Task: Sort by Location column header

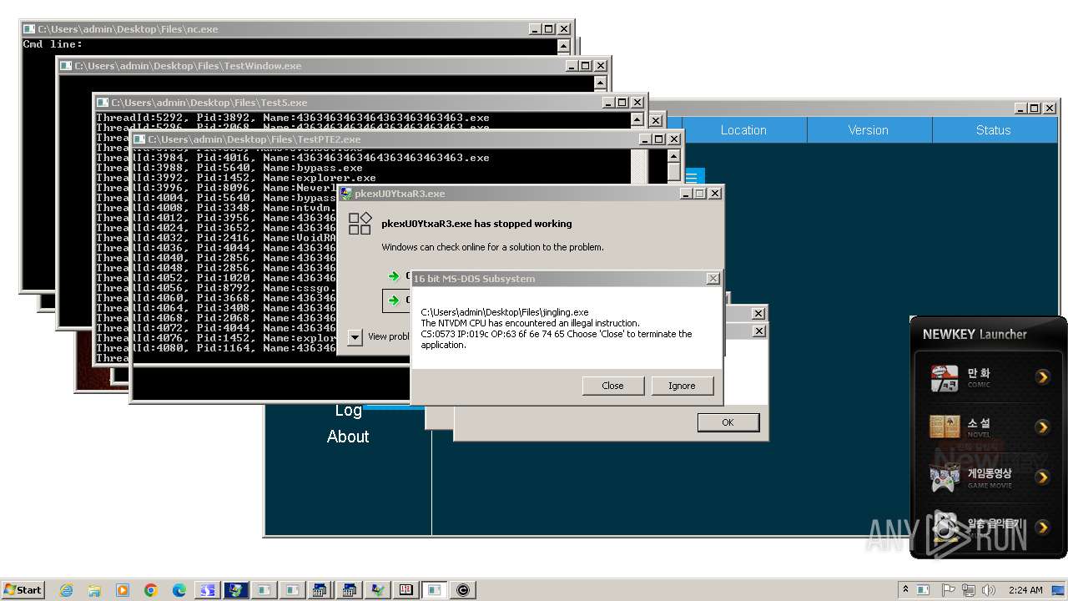Action: (x=743, y=130)
